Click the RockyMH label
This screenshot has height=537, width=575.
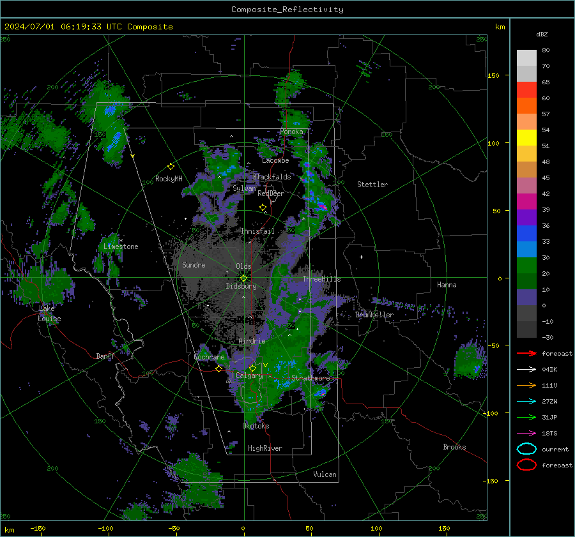tap(169, 179)
